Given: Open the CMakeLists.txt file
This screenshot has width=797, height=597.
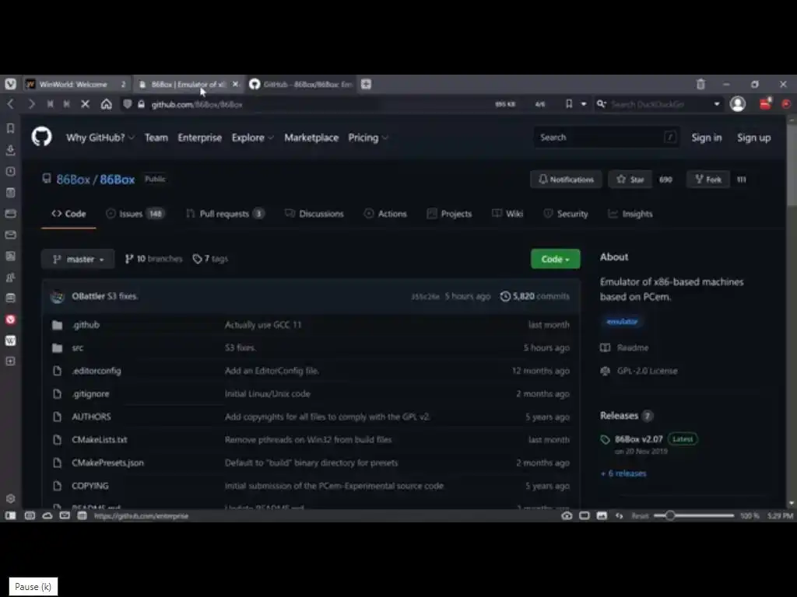Looking at the screenshot, I should coord(100,440).
